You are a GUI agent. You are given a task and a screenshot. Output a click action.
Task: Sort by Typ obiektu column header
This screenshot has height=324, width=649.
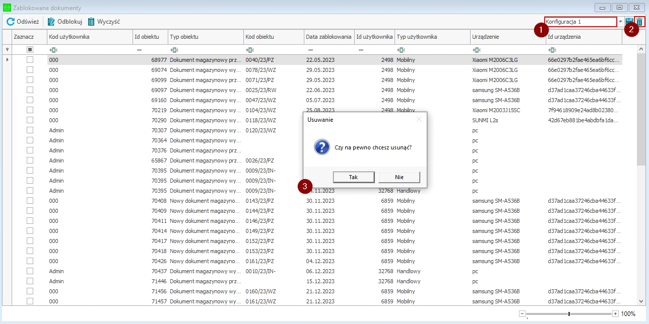coord(206,37)
